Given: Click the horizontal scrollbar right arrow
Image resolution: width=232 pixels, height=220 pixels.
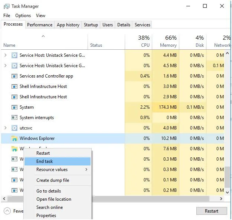Looking at the screenshot, I should click(x=221, y=199).
